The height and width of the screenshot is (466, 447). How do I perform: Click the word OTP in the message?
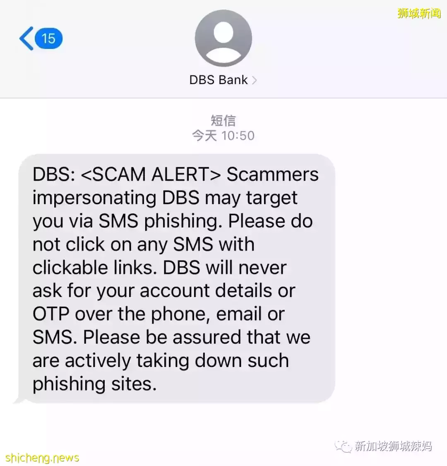(51, 314)
